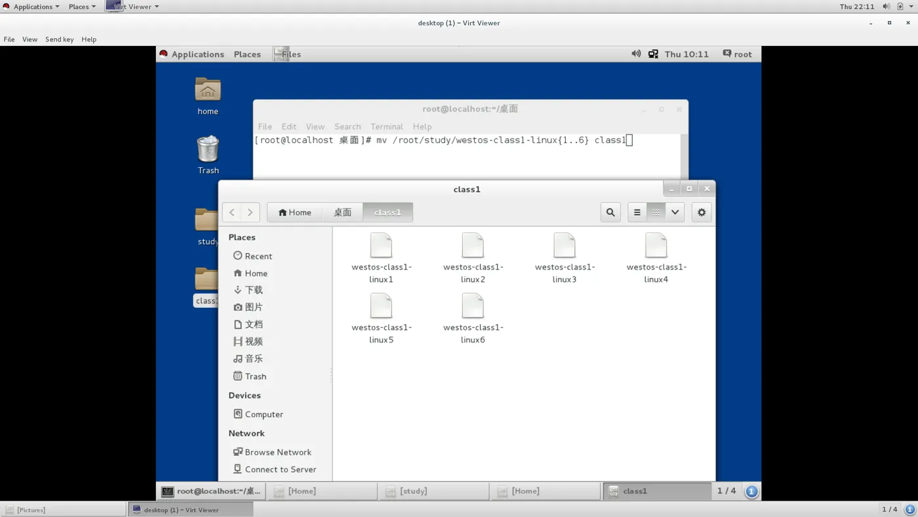
Task: Click Connect to Server in sidebar
Action: [275, 469]
